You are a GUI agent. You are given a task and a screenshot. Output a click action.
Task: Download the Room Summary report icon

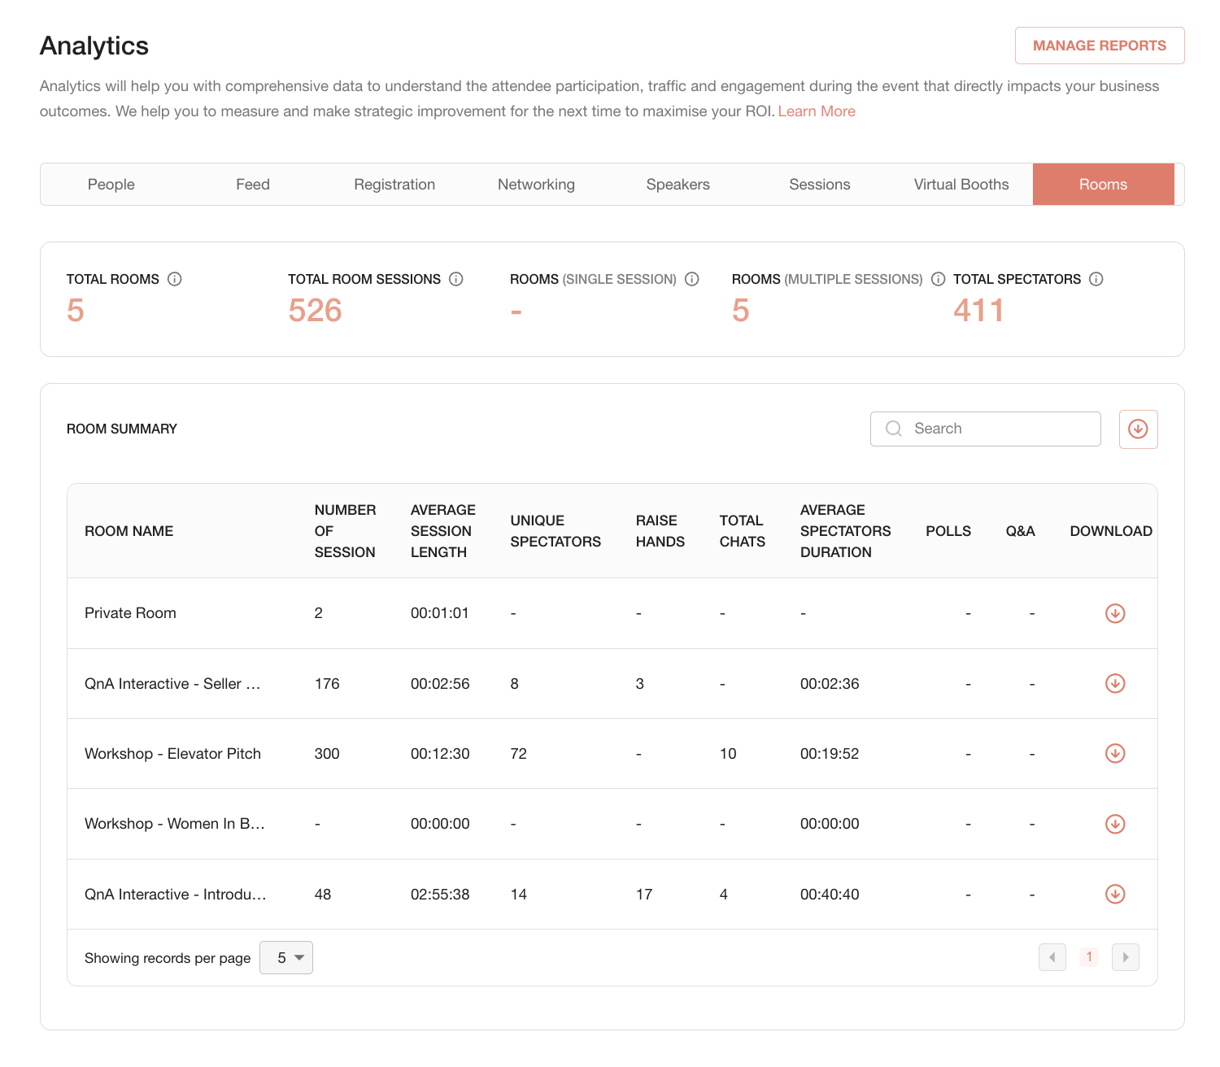1138,429
